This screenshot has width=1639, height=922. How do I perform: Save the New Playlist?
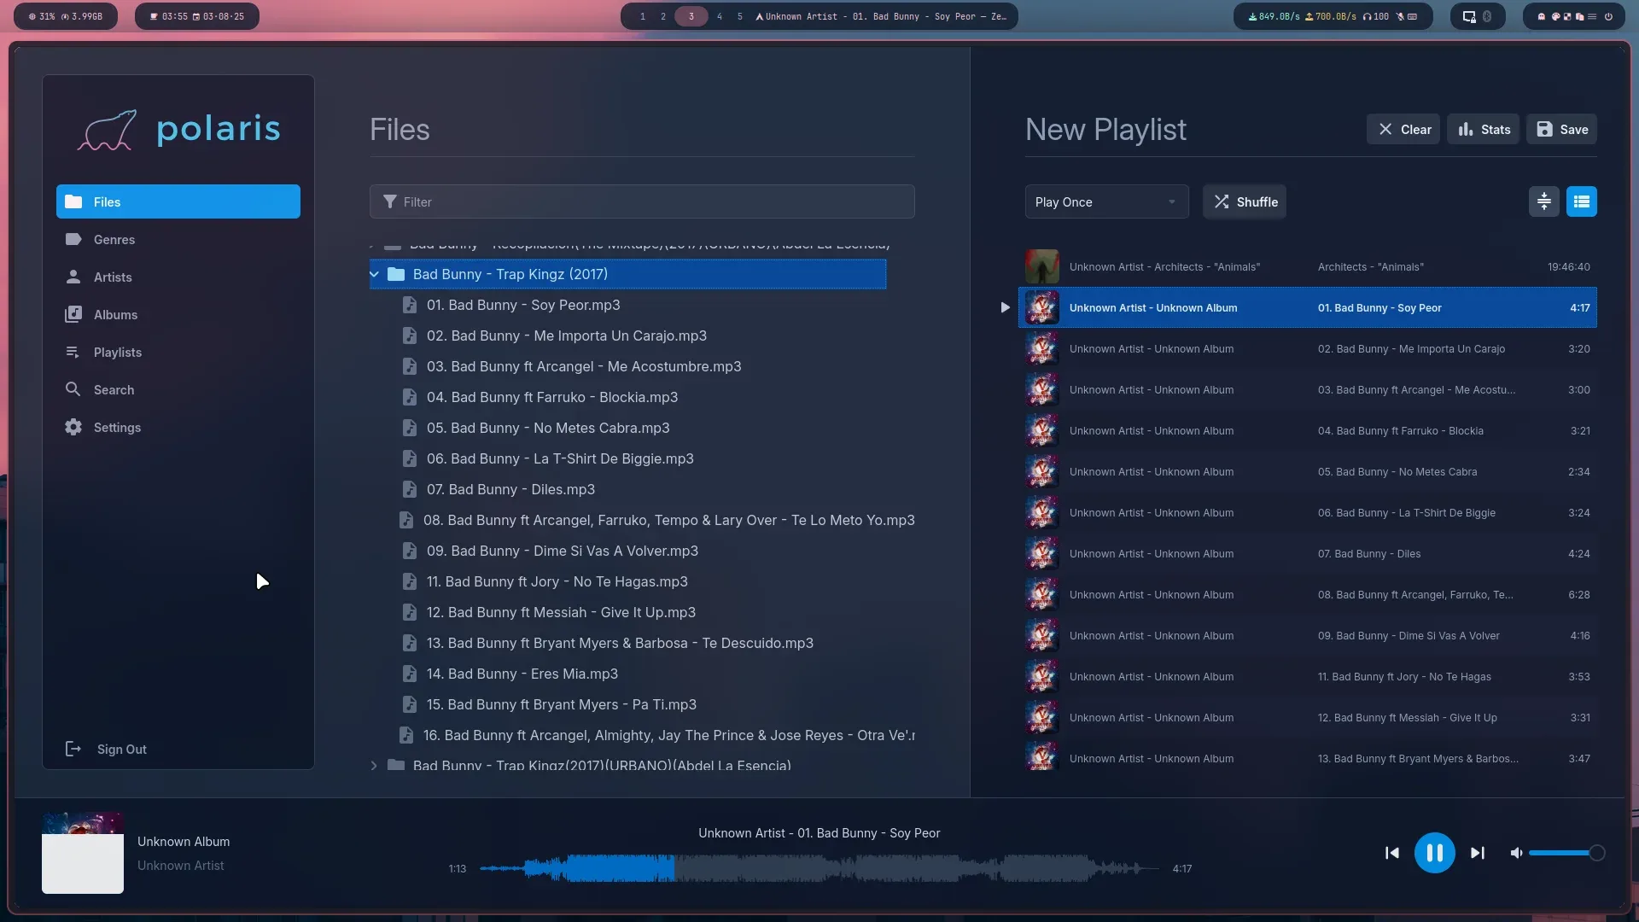point(1561,129)
